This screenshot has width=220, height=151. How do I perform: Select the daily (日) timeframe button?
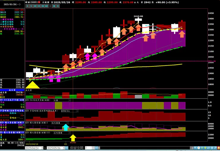(x=50, y=6)
